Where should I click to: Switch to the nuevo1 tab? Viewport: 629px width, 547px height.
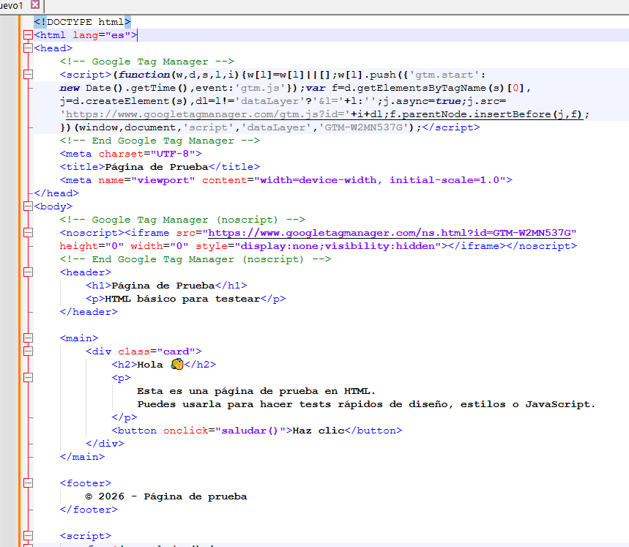[12, 5]
